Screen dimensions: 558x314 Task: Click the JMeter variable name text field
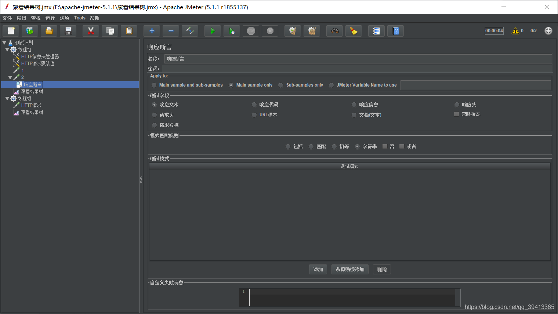(x=476, y=85)
